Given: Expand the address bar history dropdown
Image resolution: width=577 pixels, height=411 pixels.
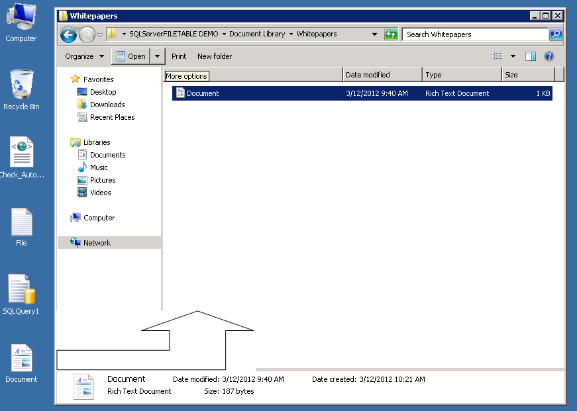Looking at the screenshot, I should pos(374,34).
